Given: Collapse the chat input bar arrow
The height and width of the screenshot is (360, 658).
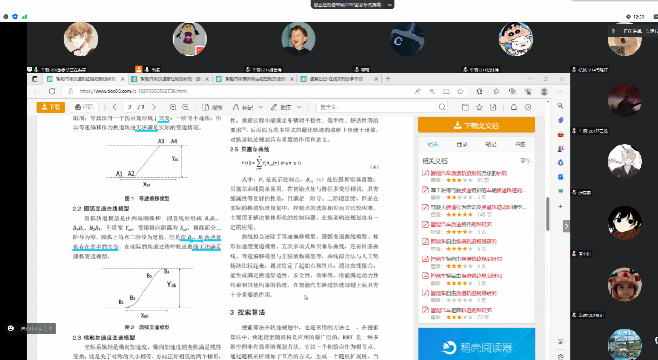Looking at the screenshot, I should [50, 328].
